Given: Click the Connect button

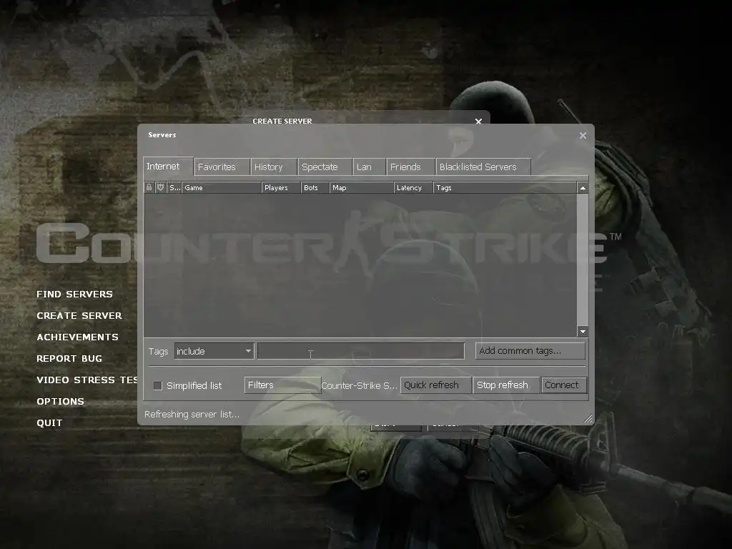Looking at the screenshot, I should click(x=564, y=385).
